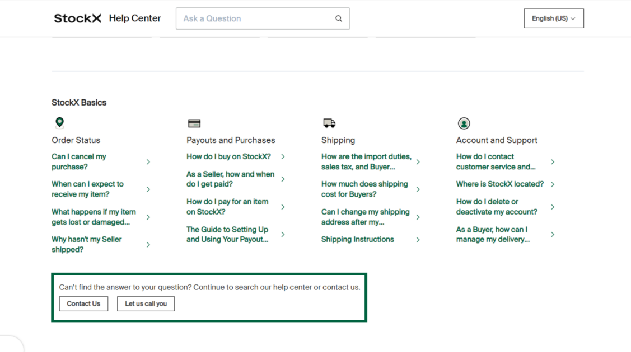Click the Shipping truck icon
Viewport: 631px width, 352px height.
tap(329, 123)
